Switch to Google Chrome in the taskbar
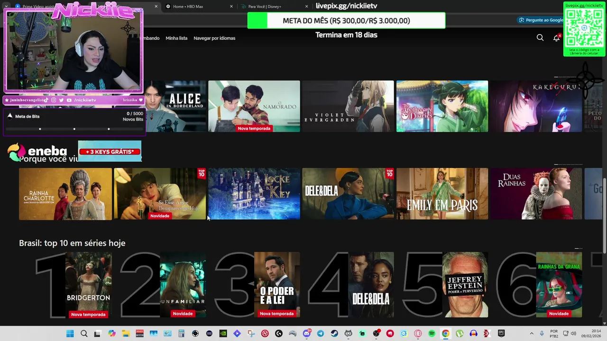The height and width of the screenshot is (341, 607). tap(445, 333)
